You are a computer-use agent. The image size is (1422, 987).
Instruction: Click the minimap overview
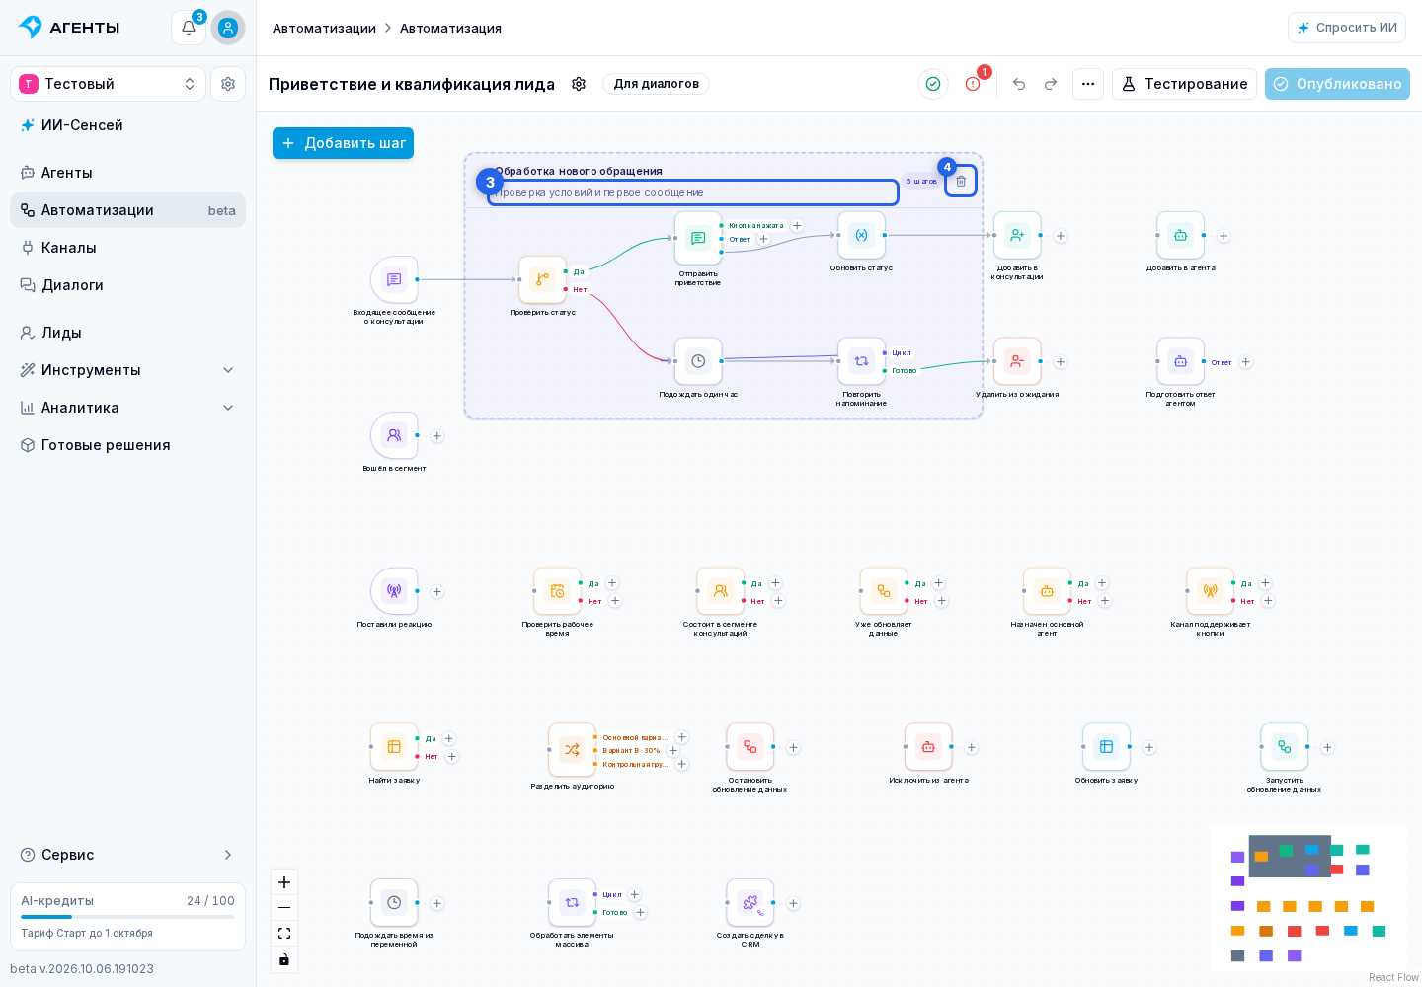tap(1308, 898)
